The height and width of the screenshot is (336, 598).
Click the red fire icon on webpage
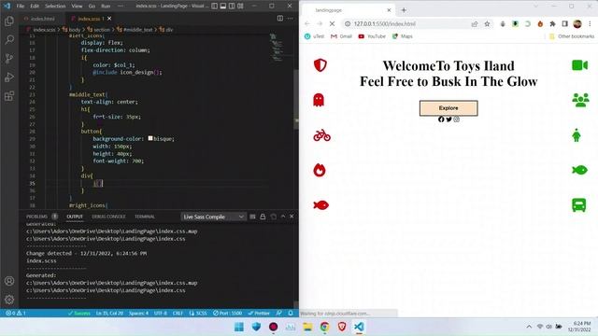[x=320, y=170]
